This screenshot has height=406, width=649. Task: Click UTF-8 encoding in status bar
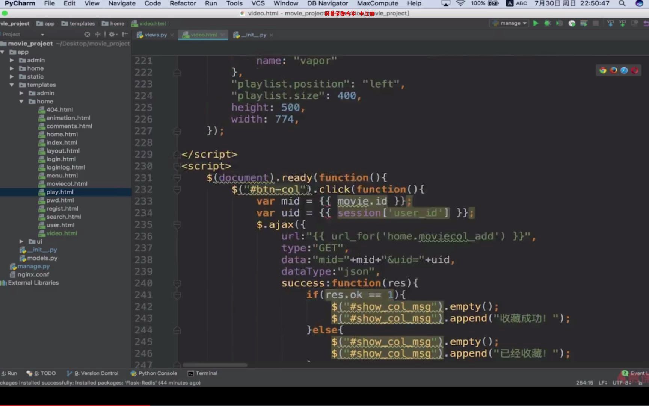622,383
